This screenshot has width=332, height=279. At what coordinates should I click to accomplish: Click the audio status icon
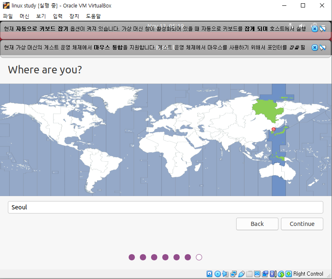[x=225, y=274]
